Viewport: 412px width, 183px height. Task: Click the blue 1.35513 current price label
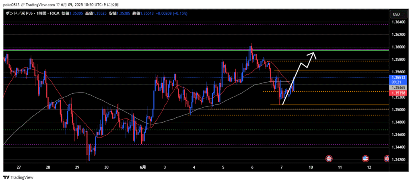[398, 78]
